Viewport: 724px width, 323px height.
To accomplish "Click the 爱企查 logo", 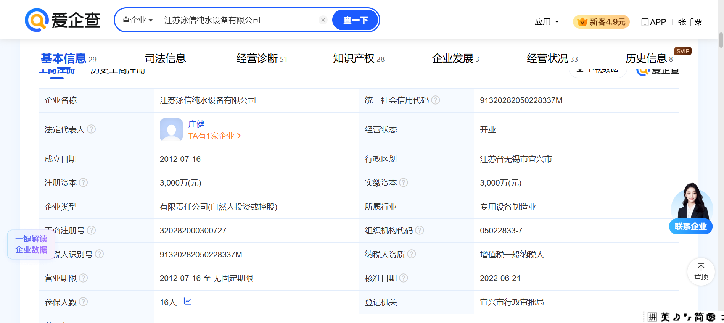I will pyautogui.click(x=63, y=20).
